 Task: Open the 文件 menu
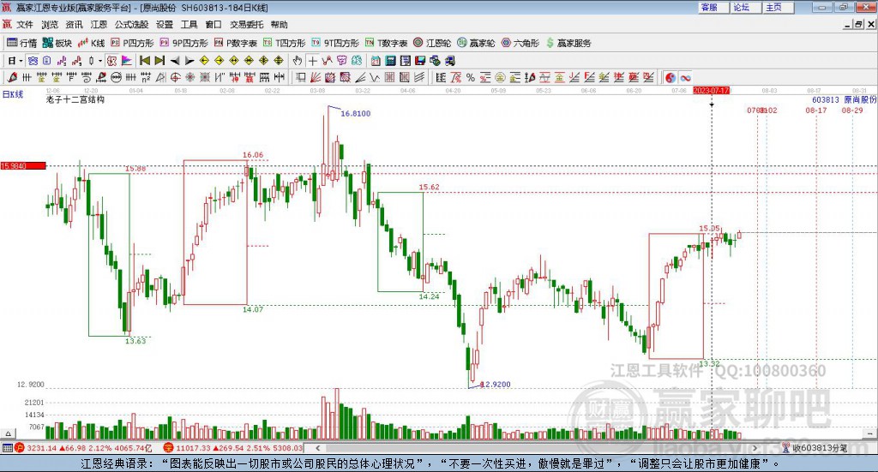(25, 25)
